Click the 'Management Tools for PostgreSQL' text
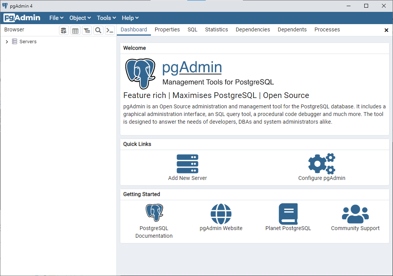Image resolution: width=393 pixels, height=276 pixels. [x=218, y=82]
